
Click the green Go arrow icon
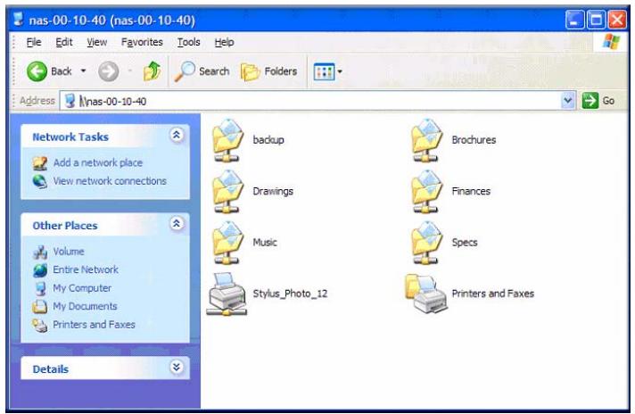pyautogui.click(x=590, y=101)
